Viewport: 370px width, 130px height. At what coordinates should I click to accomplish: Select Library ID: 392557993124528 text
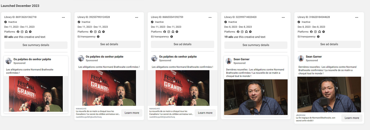[x=94, y=17]
